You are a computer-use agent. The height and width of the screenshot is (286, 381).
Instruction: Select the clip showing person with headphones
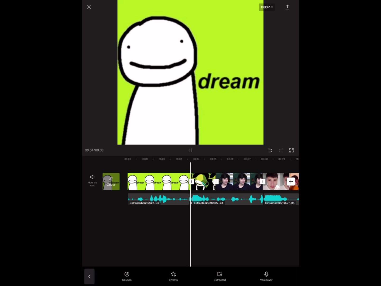click(x=239, y=181)
